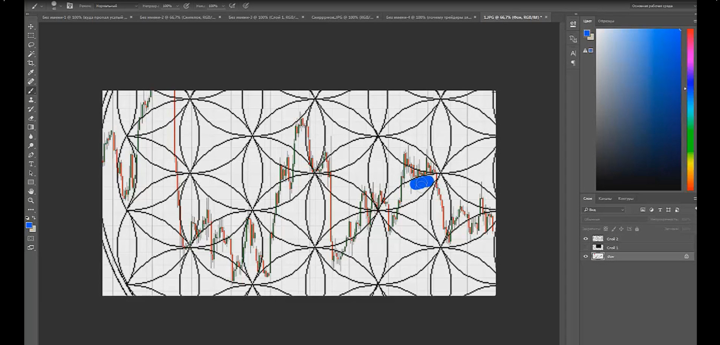Select the Слой 2 layer thumbnail
This screenshot has height=345, width=720.
(598, 239)
